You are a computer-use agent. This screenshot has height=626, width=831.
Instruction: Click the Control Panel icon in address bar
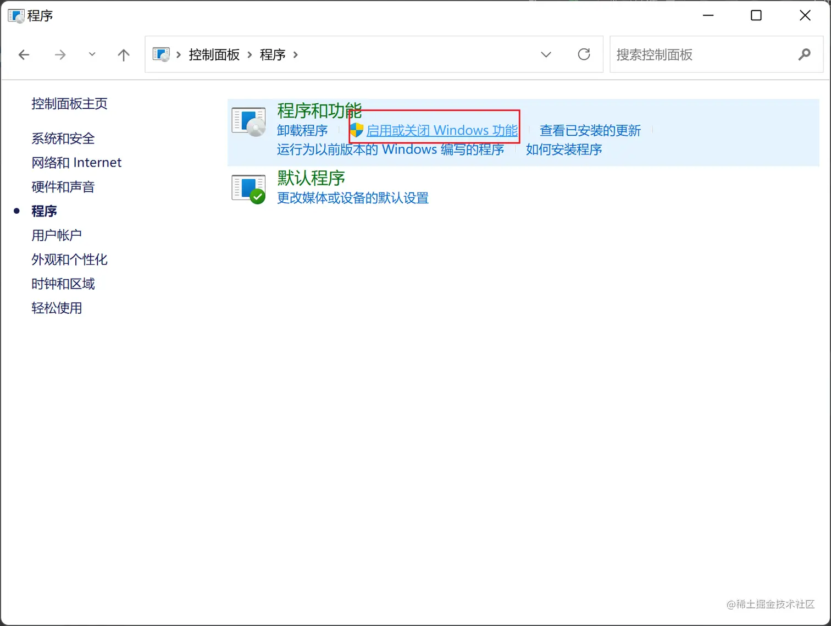(x=161, y=54)
